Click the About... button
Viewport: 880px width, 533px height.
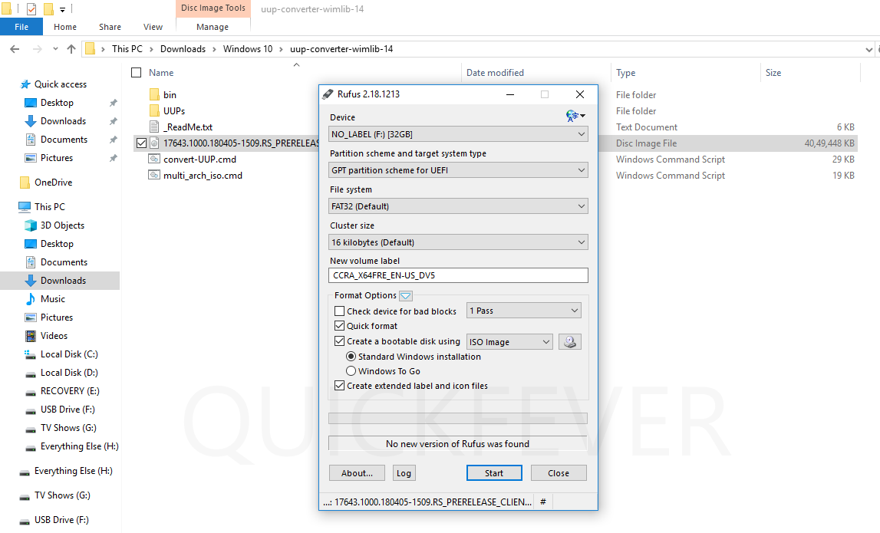(357, 473)
